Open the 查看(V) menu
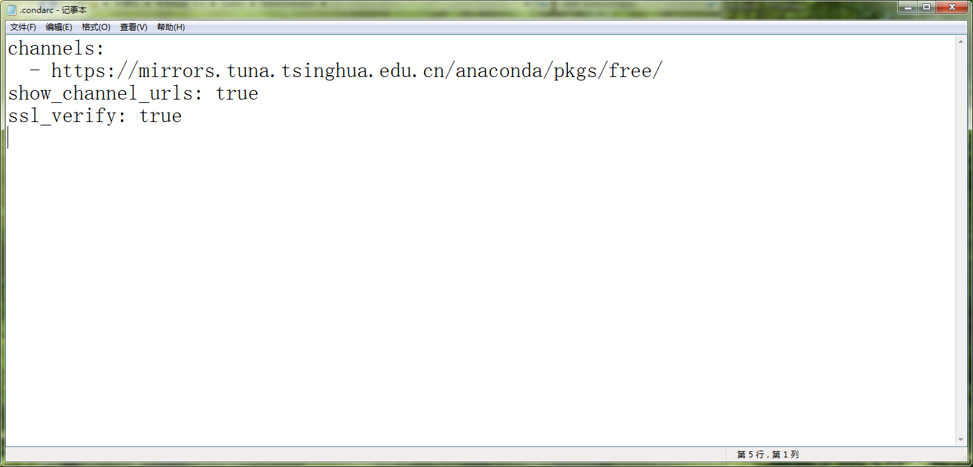 [x=133, y=27]
